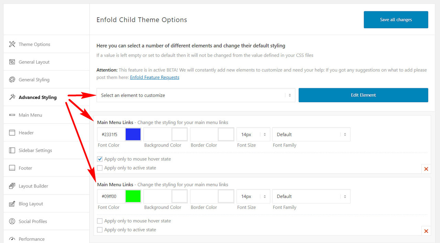Click Border Color input in blue rule
Screen dimensions: 440x243
[204, 135]
